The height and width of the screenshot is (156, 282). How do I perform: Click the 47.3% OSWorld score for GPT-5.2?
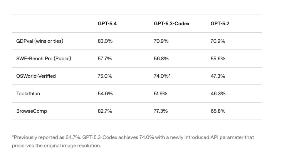point(218,76)
